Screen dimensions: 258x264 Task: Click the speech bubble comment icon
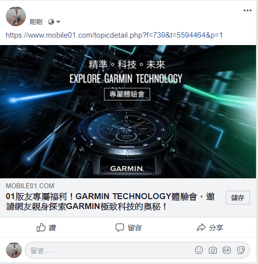[x=120, y=228]
